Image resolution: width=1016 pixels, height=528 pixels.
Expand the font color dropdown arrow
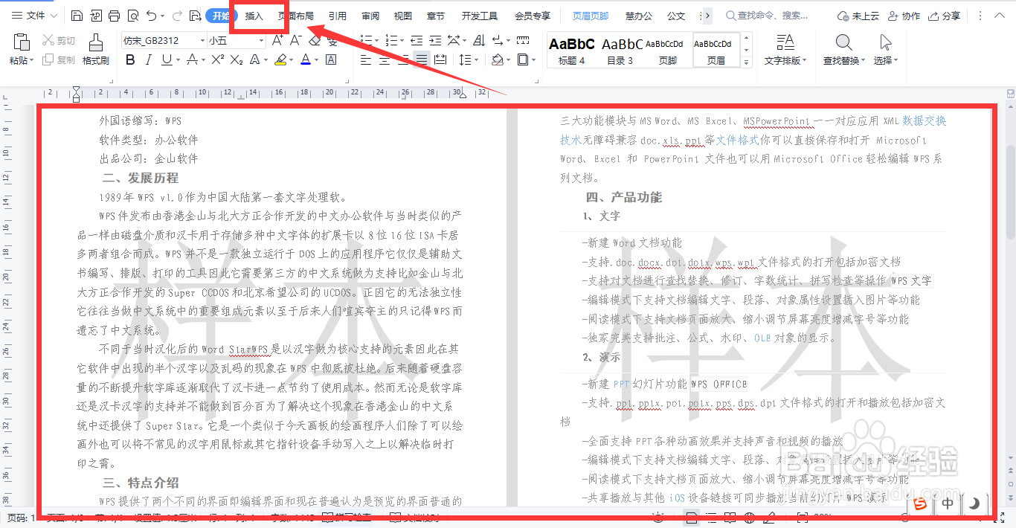coord(316,60)
